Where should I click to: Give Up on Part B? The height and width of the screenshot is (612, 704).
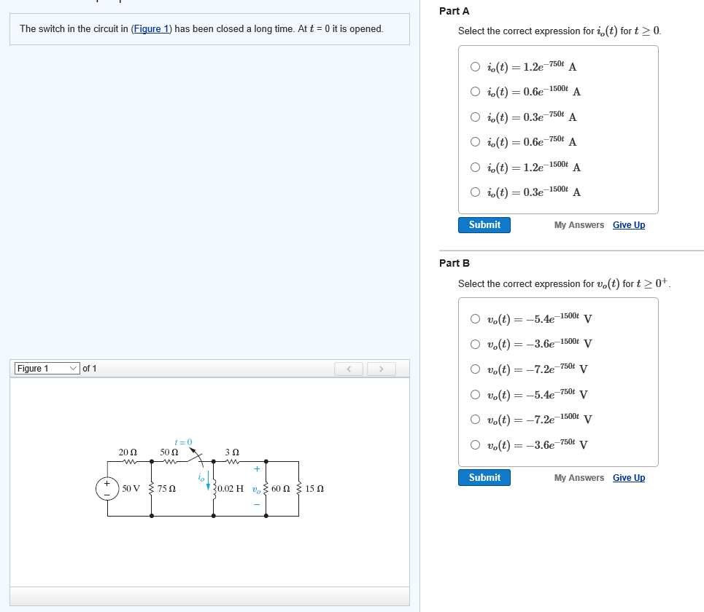pyautogui.click(x=628, y=477)
